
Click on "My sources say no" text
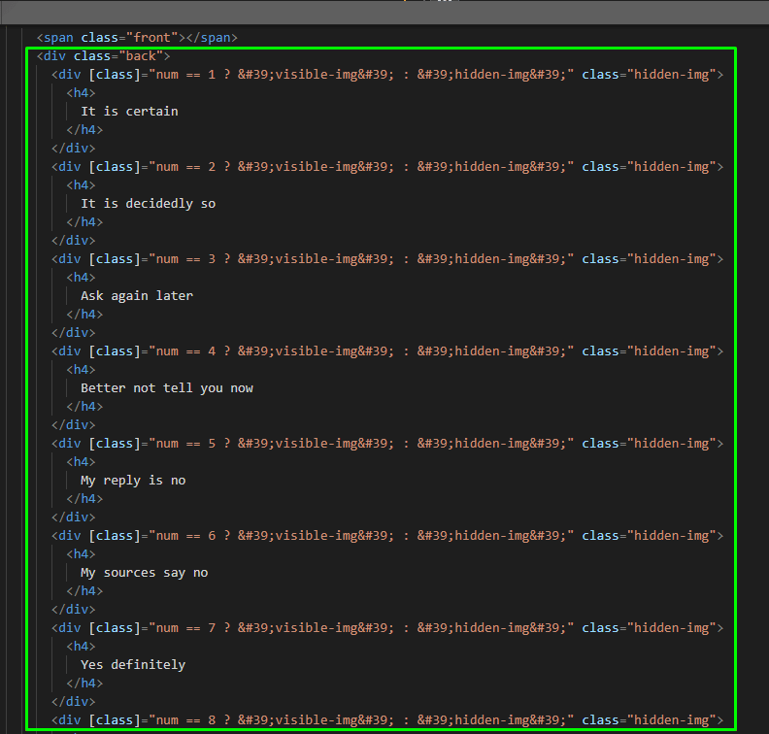click(x=144, y=573)
